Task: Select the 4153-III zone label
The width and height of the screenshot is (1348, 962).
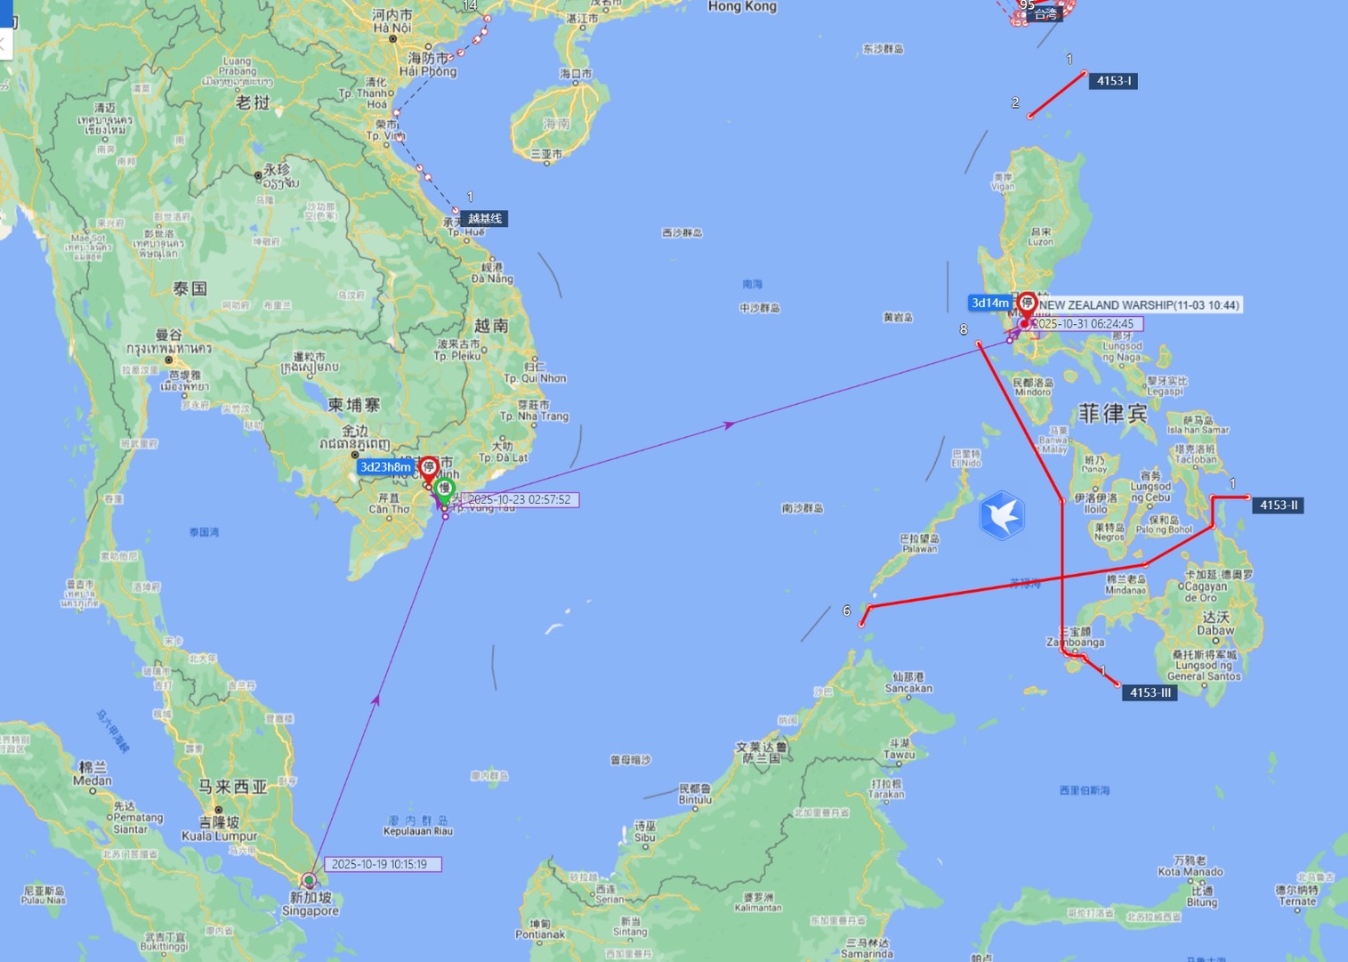Action: (1150, 692)
